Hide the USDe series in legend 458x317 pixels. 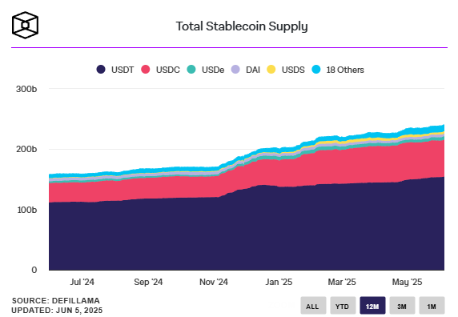point(206,70)
